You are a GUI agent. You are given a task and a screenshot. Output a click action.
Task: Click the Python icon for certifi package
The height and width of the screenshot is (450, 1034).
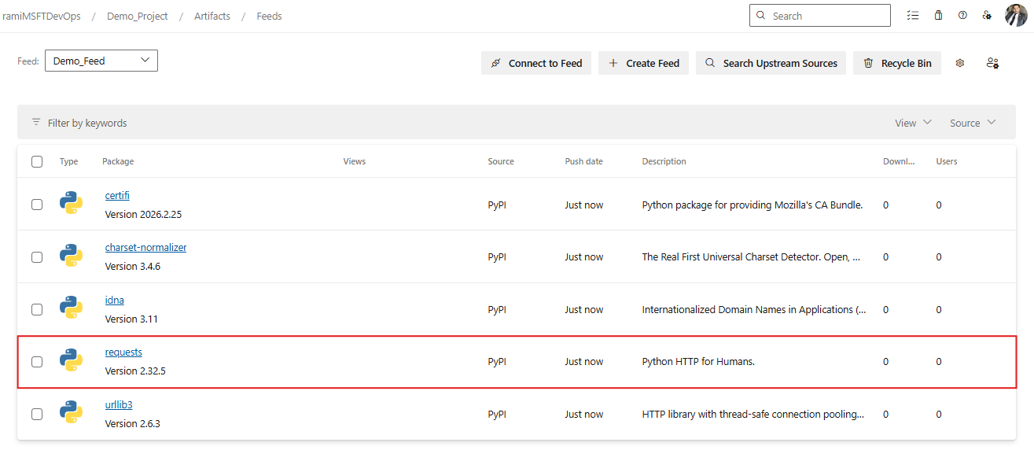coord(71,204)
